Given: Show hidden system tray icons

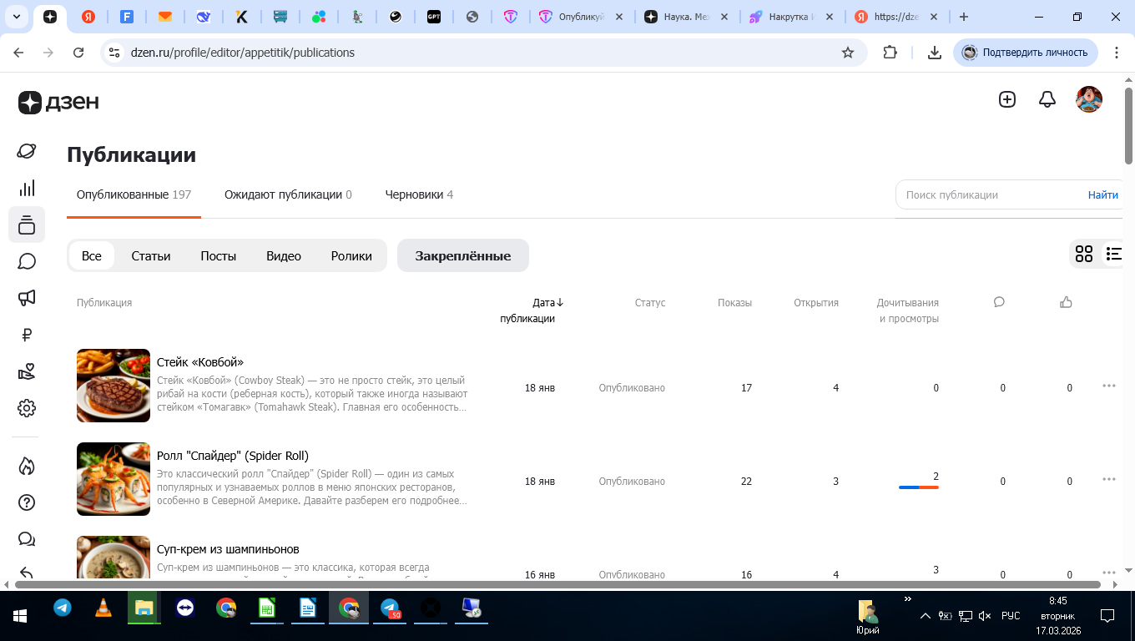Looking at the screenshot, I should point(925,616).
